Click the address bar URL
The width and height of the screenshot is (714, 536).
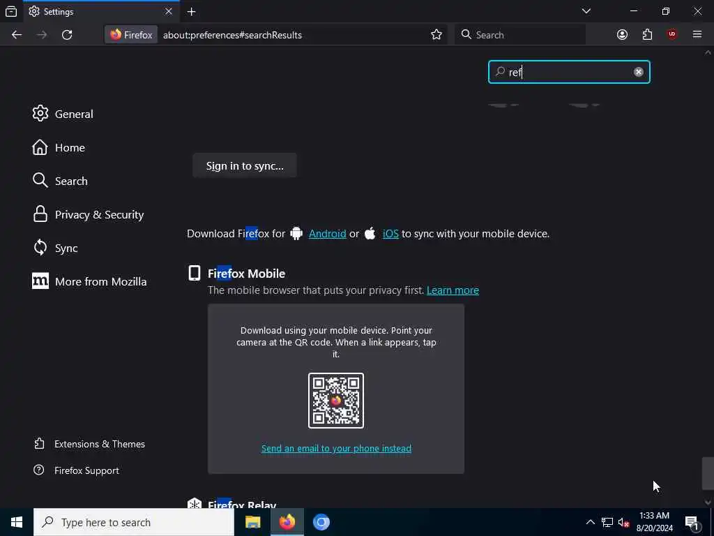point(232,35)
